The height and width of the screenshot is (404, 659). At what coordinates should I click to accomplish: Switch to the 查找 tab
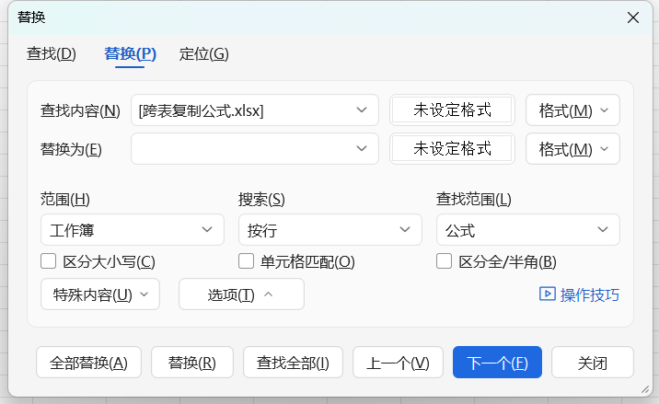point(52,53)
